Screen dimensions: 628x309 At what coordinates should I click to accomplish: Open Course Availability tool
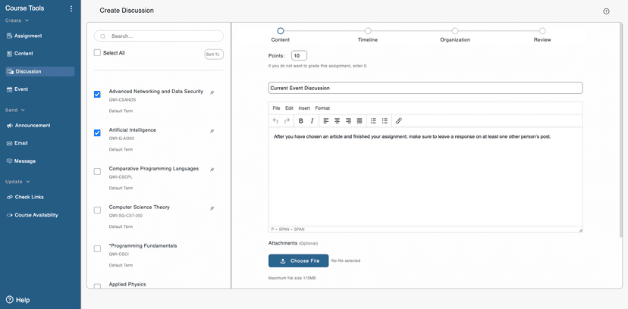point(33,215)
